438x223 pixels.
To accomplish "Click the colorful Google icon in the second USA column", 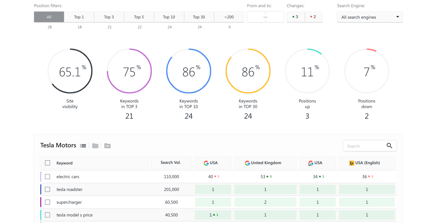I will [310, 163].
